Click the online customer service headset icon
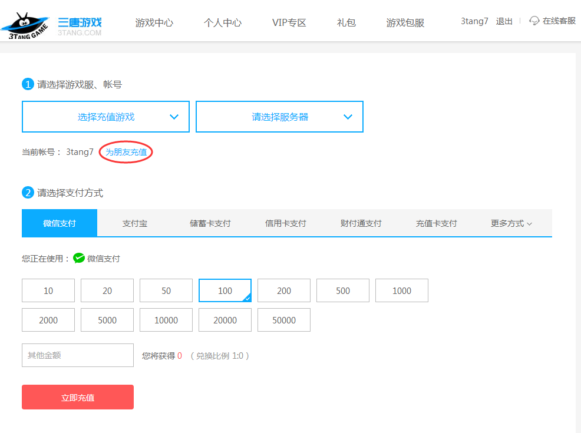 coord(534,21)
